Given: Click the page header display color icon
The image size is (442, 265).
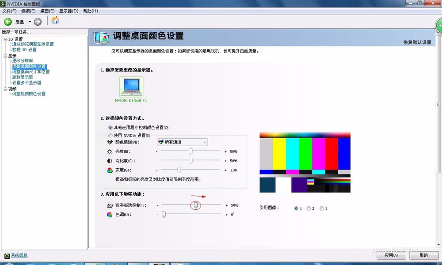Looking at the screenshot, I should [x=101, y=38].
